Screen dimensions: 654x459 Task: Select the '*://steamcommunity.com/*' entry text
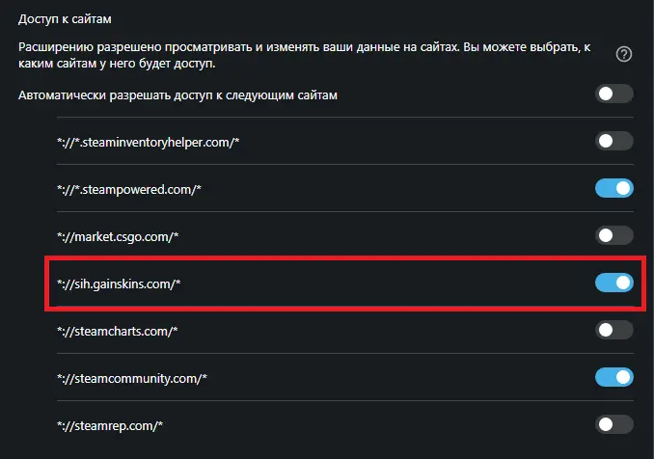[x=132, y=379]
